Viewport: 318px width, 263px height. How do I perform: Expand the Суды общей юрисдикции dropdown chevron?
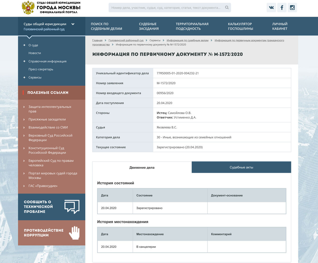point(73,24)
